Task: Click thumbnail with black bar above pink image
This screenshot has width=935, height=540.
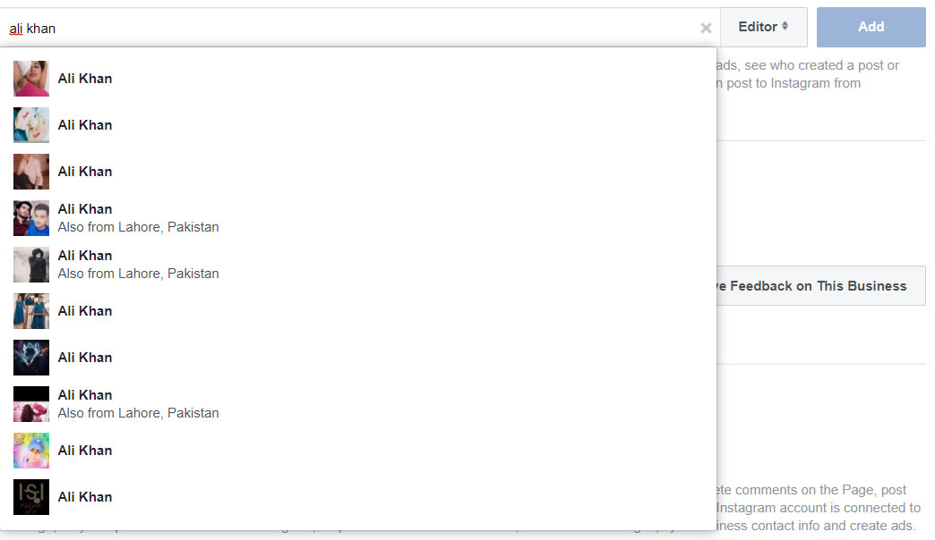Action: (31, 404)
